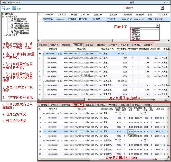Click the 订单代号 column header
Viewport: 171px width, 162px height.
[49, 15]
